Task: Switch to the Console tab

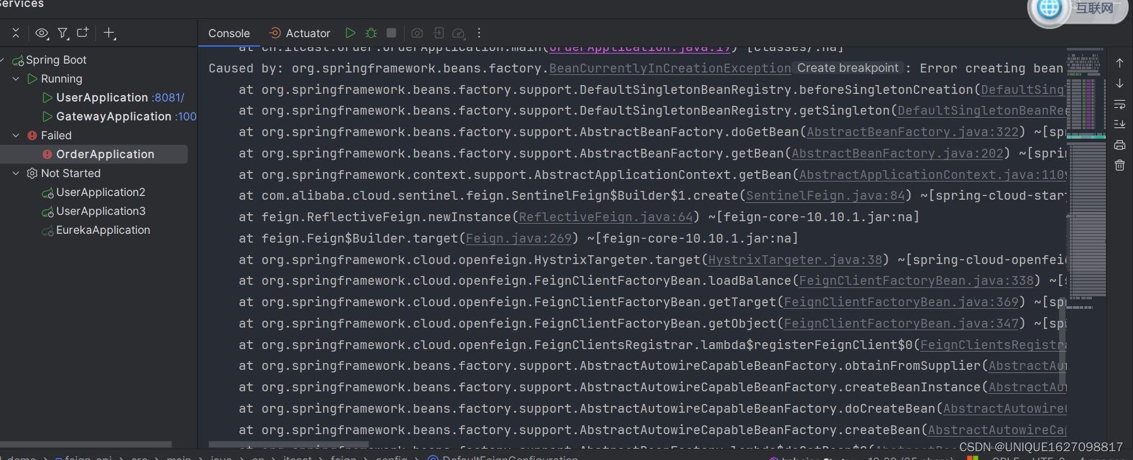Action: click(229, 33)
